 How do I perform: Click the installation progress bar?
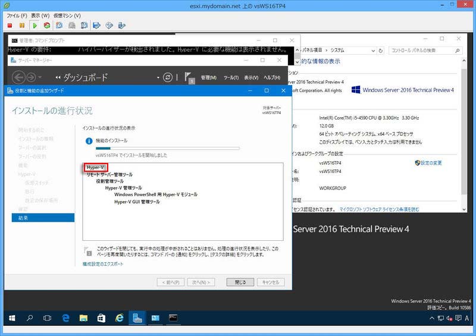(167, 149)
